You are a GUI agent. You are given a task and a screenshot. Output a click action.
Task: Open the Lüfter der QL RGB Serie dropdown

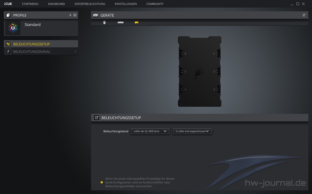(150, 131)
